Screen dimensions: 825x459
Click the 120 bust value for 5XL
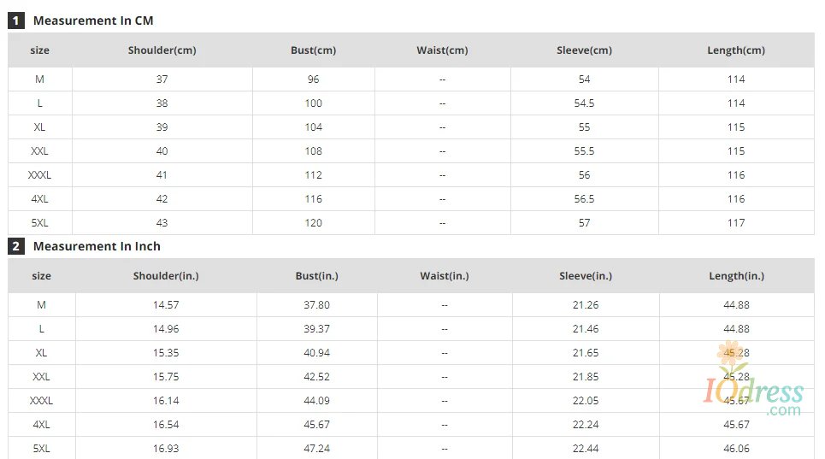314,223
